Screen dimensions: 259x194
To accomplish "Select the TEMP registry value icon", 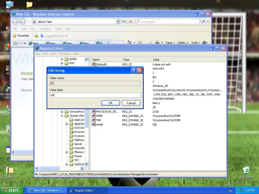I will point(94,116).
